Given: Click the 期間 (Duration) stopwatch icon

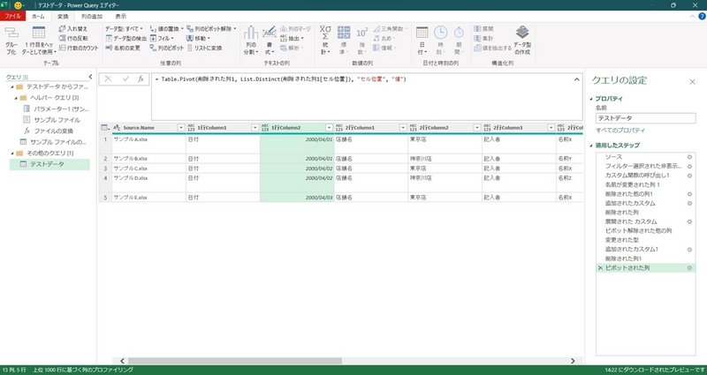Looking at the screenshot, I should click(459, 33).
